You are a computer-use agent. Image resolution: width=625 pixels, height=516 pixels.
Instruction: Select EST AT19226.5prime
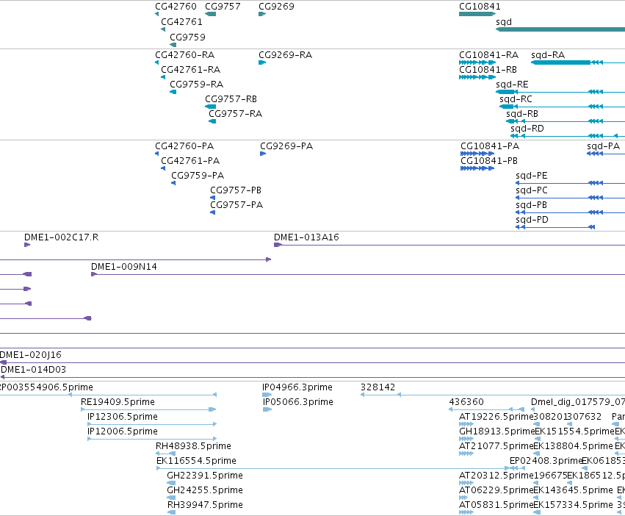496,417
